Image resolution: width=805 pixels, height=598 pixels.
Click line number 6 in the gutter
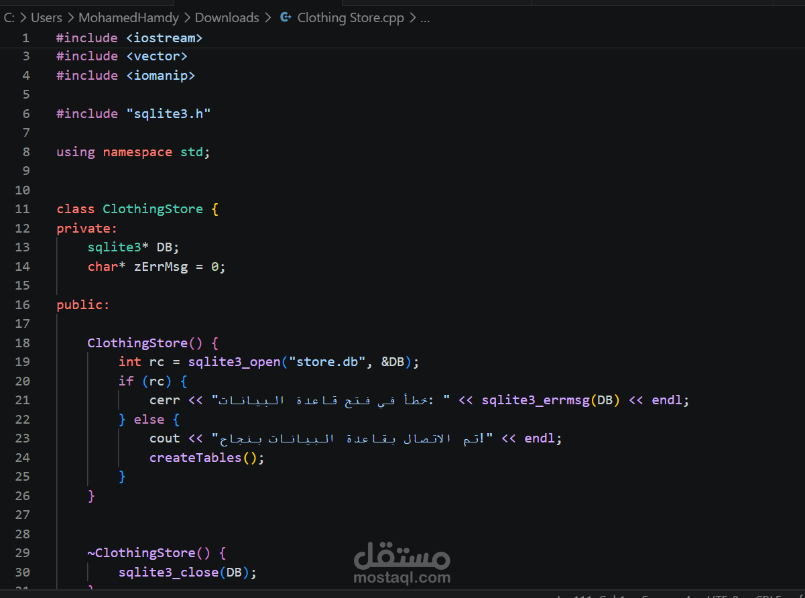point(26,114)
